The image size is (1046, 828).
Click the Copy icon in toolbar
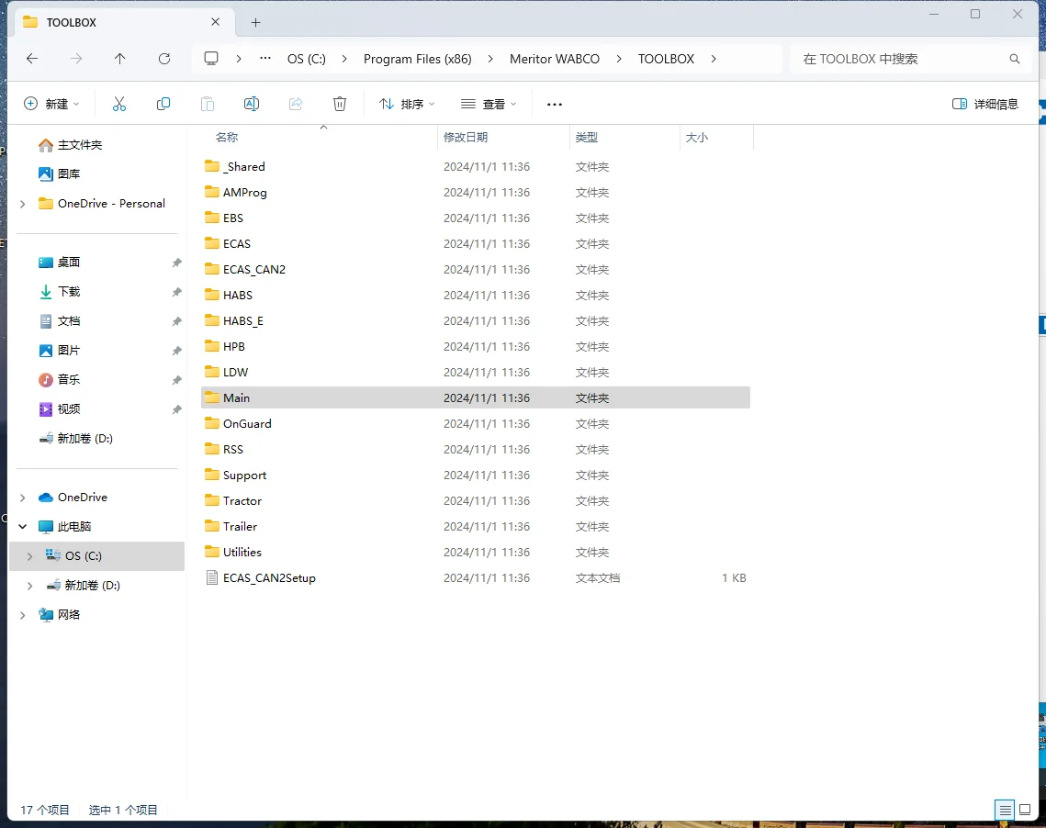click(x=163, y=104)
